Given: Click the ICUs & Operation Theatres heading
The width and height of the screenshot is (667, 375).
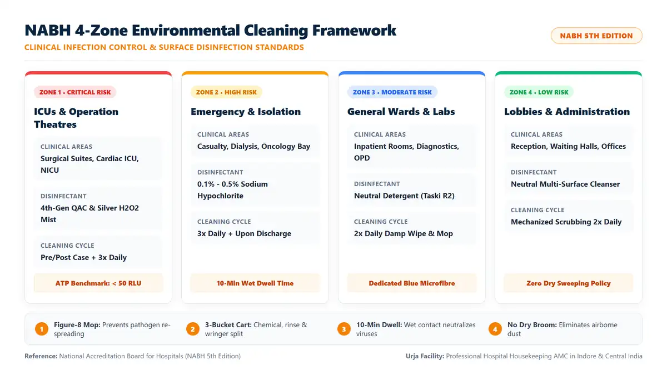Looking at the screenshot, I should pyautogui.click(x=76, y=118).
